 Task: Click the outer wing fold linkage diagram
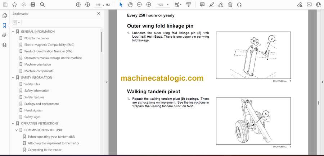253,55
